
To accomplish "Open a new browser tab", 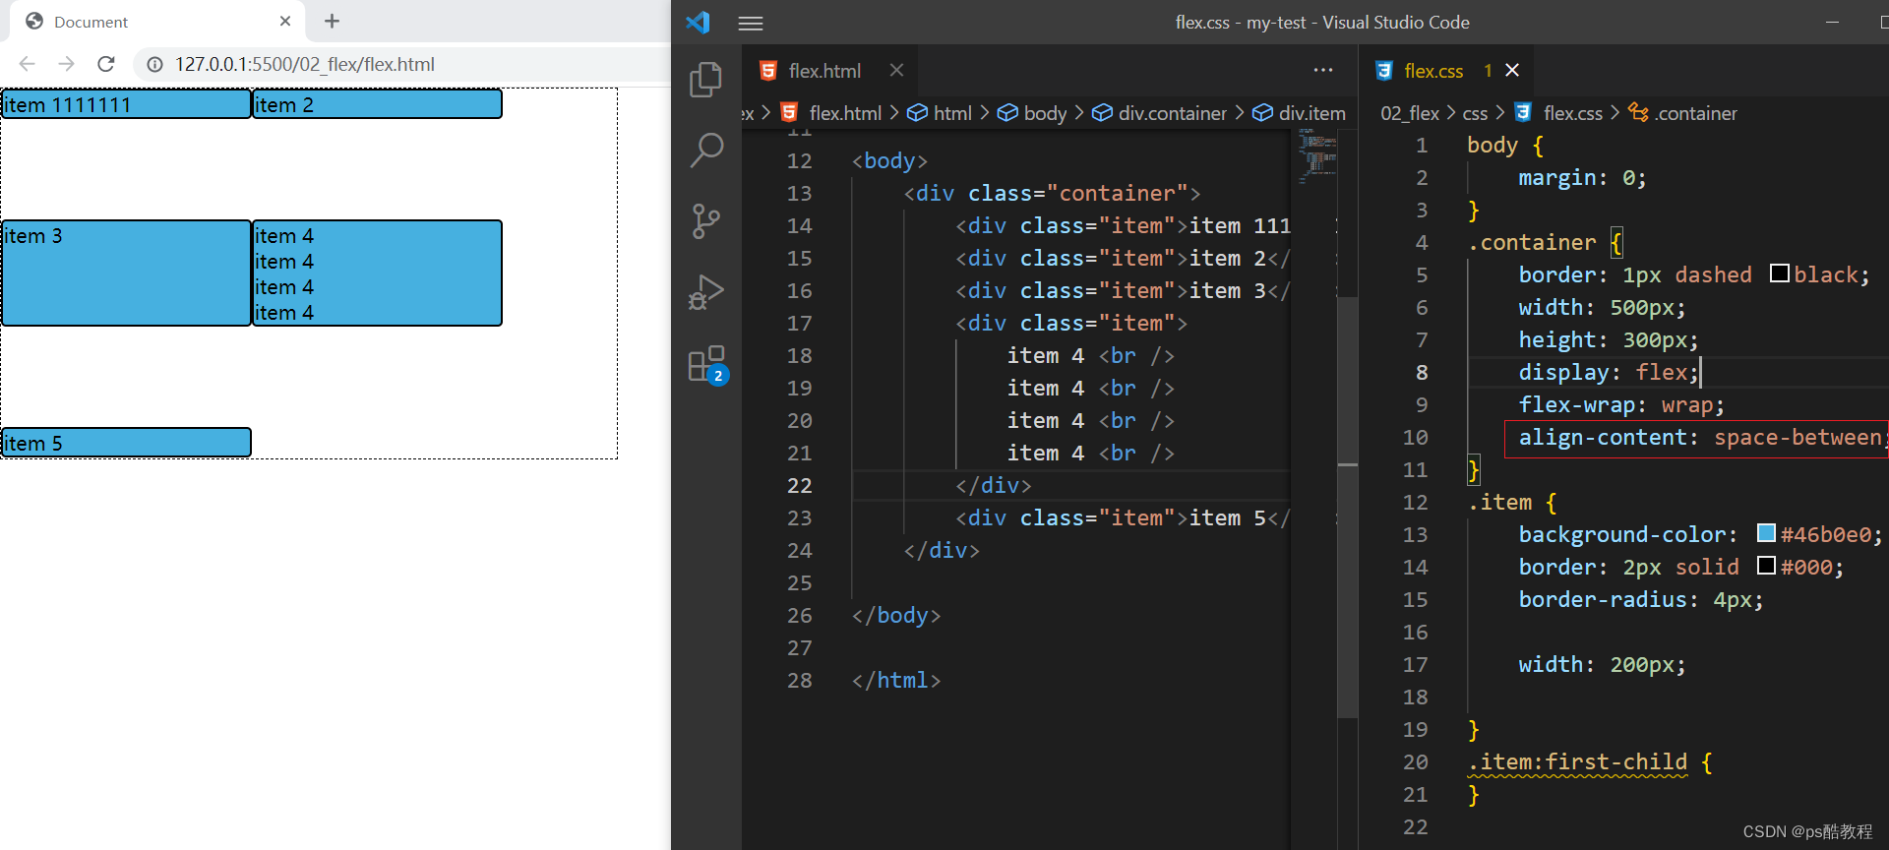I will click(x=332, y=21).
